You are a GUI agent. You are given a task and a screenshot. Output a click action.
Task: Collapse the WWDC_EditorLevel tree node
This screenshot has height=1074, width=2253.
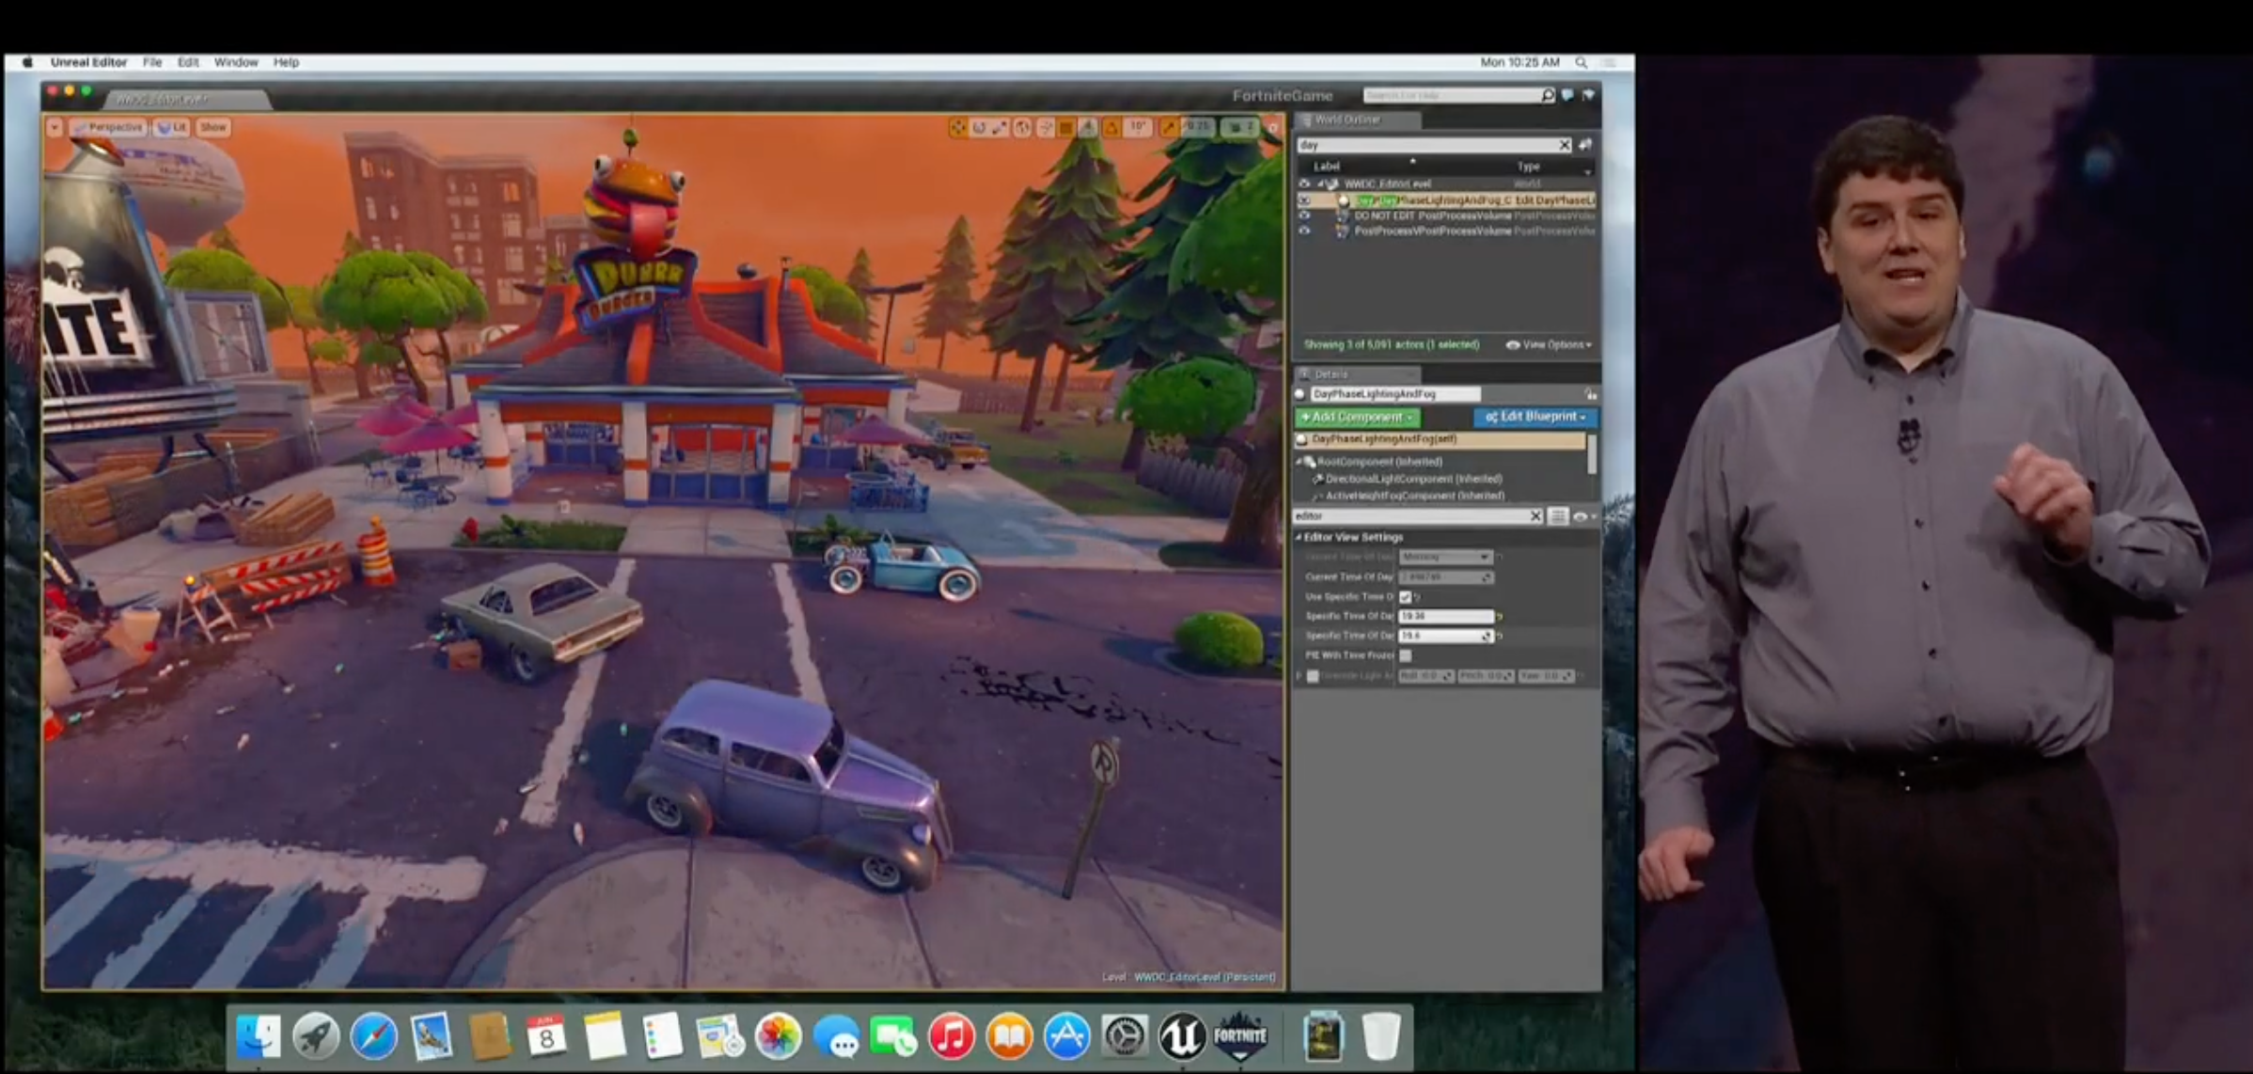(x=1320, y=183)
